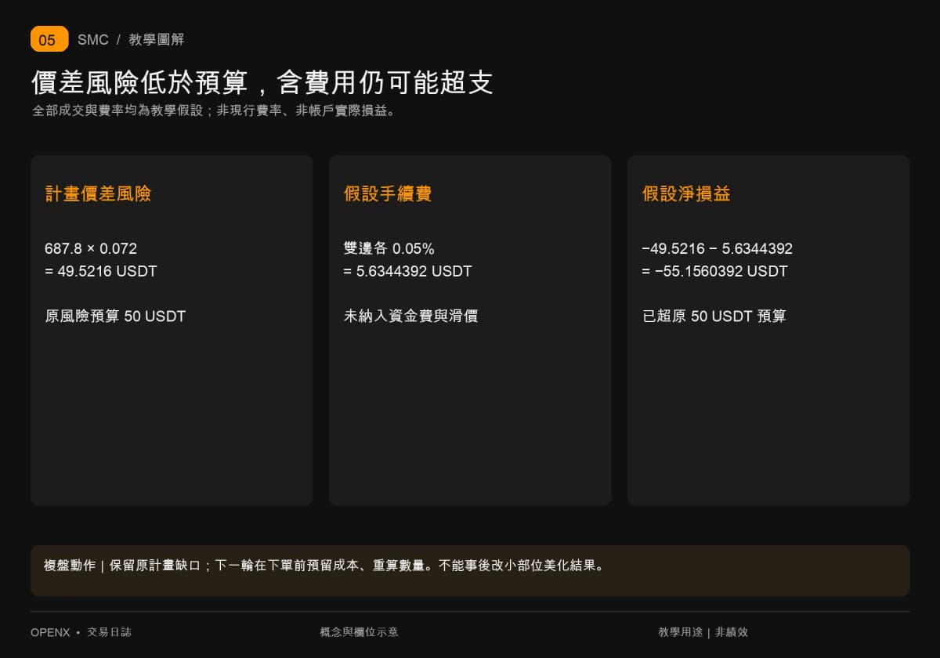Click the SMC / 教學圖解 breadcrumb text
The image size is (940, 658).
(x=131, y=40)
